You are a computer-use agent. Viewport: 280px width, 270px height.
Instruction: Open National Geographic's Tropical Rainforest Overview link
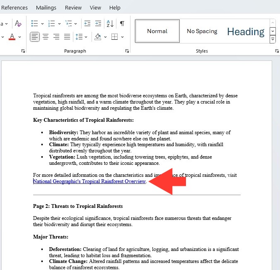pyautogui.click(x=89, y=181)
